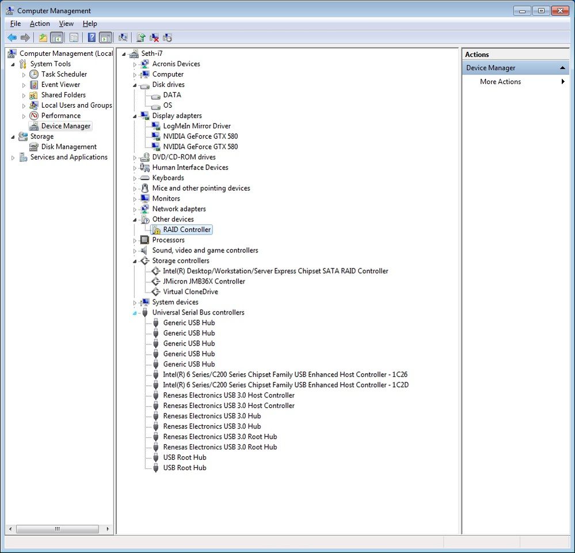Click the System devices category icon
The width and height of the screenshot is (575, 553).
pyautogui.click(x=145, y=302)
